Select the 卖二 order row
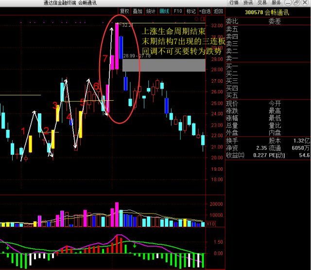Viewport: 311px width, 270px height. pos(268,51)
